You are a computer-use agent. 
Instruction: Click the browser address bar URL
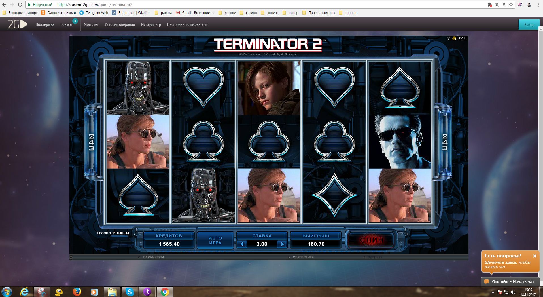click(x=95, y=5)
